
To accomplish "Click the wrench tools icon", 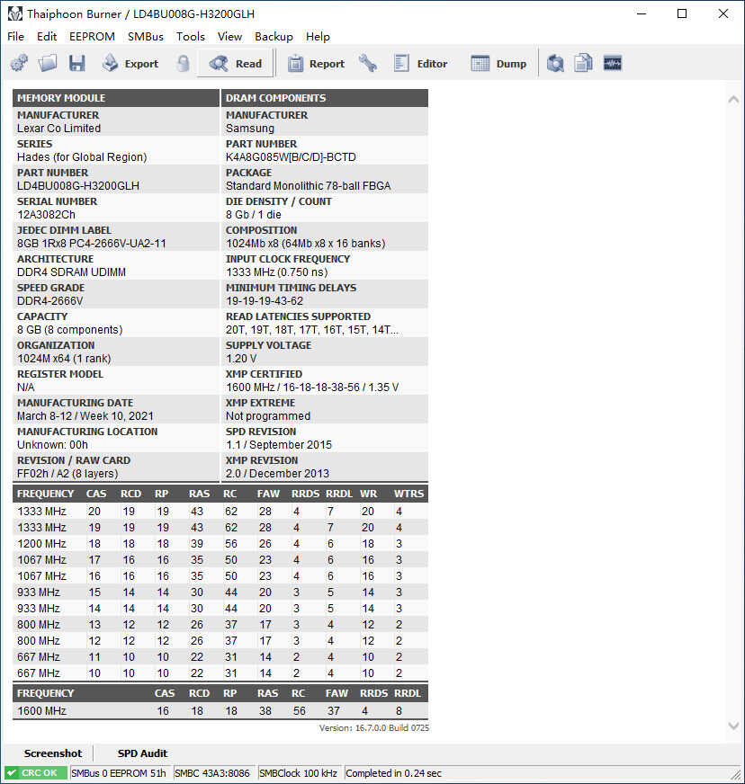I will [368, 64].
